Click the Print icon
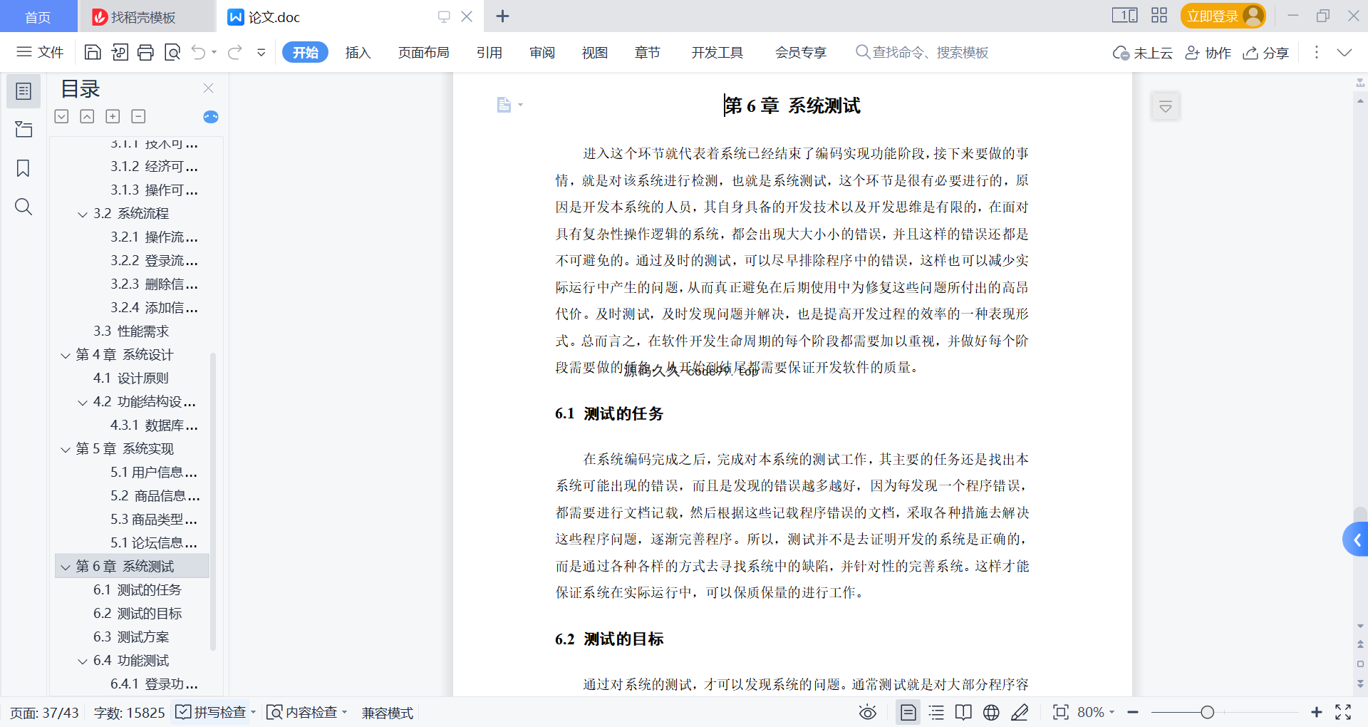 point(146,52)
